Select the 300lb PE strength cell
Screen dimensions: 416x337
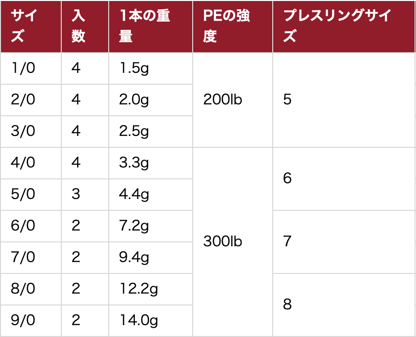tap(223, 241)
